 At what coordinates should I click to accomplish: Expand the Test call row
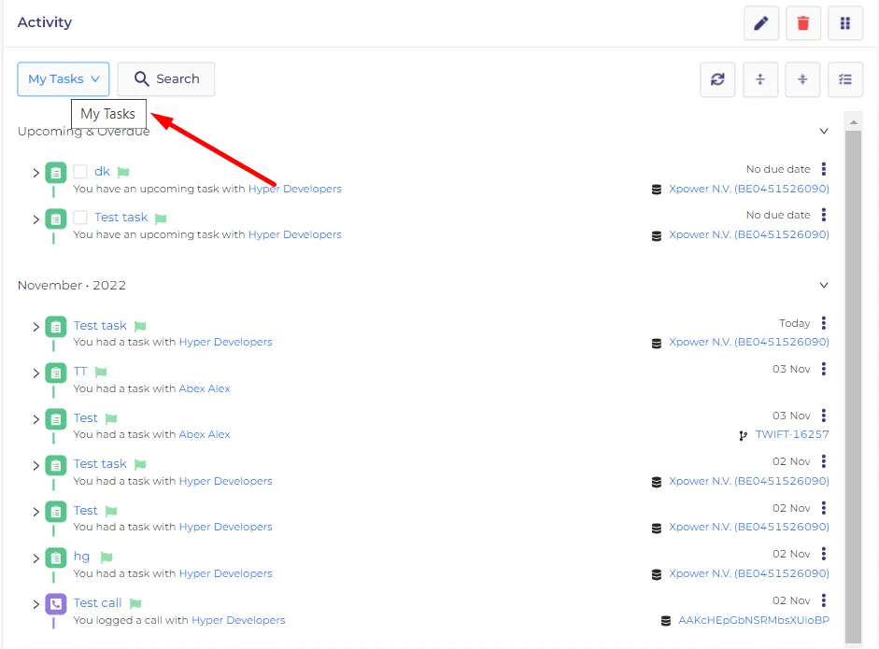35,604
